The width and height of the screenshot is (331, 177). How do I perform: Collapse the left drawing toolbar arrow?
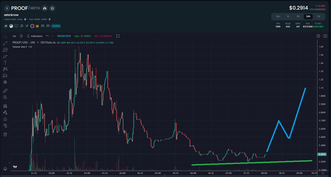[10, 163]
